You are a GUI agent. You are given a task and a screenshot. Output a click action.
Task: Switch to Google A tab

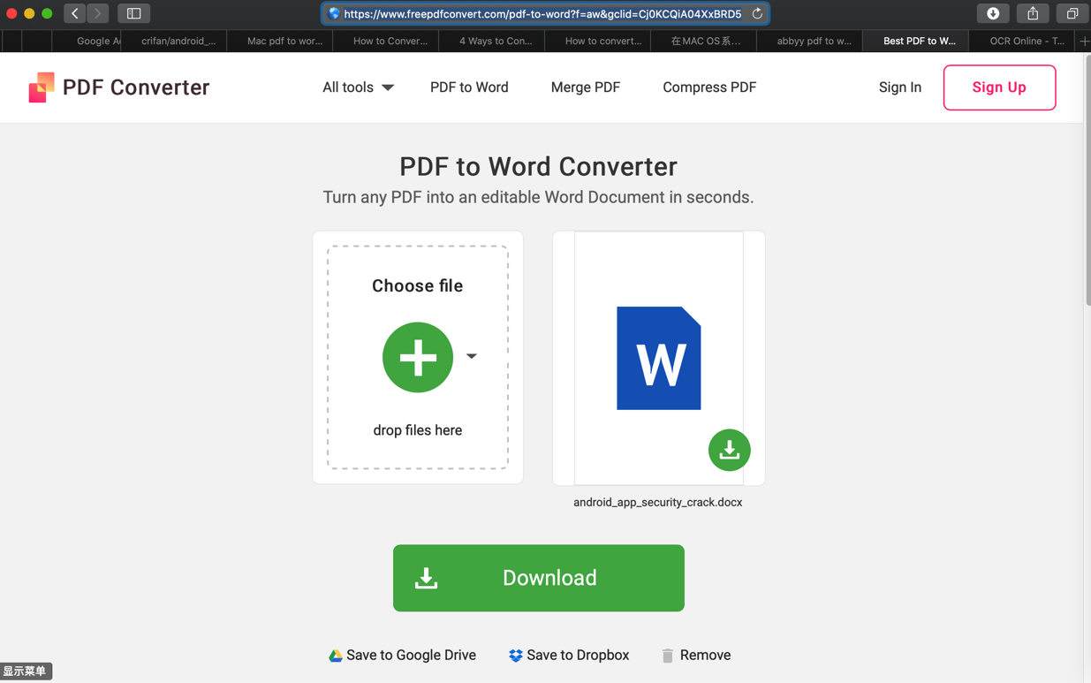87,41
